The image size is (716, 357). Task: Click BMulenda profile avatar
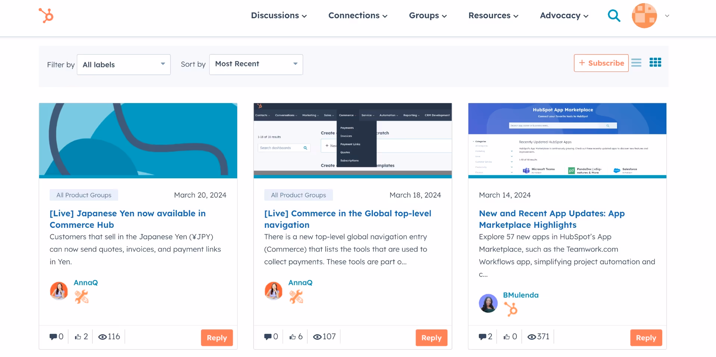click(x=488, y=303)
